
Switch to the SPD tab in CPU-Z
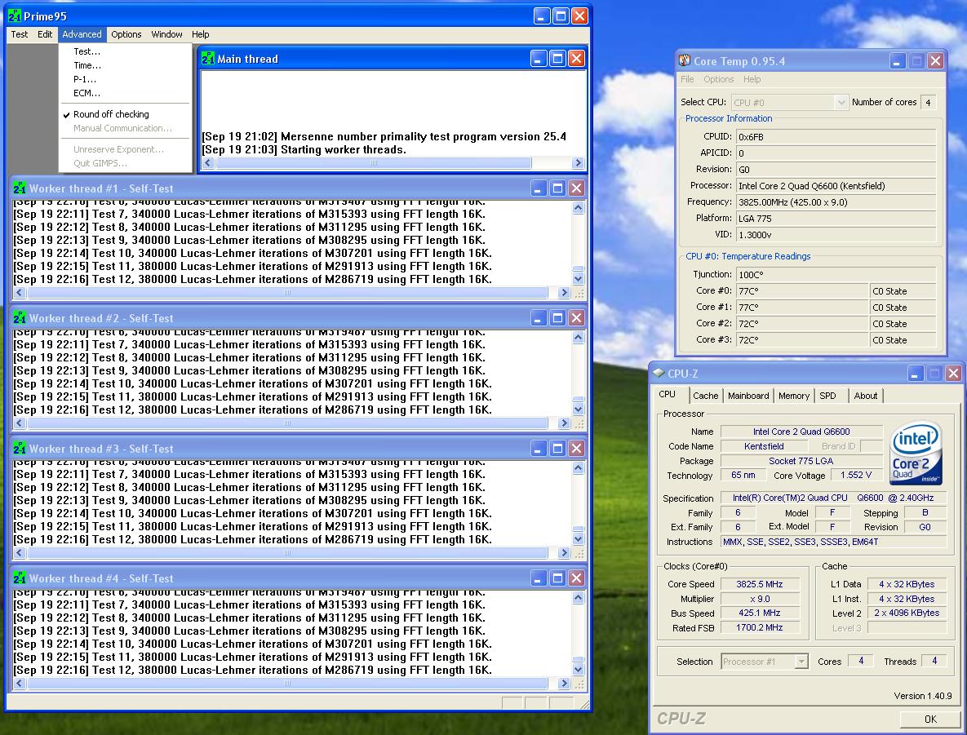pos(827,396)
